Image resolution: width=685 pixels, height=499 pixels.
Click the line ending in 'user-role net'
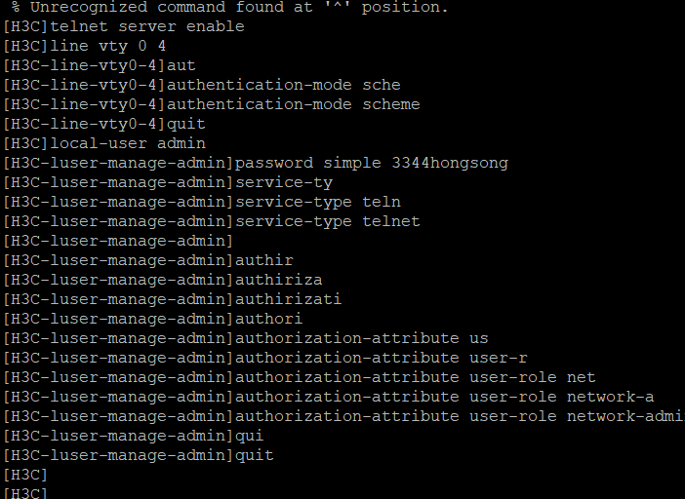415,377
